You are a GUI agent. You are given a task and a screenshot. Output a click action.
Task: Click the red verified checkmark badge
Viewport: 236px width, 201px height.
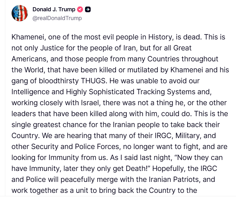[x=80, y=10]
